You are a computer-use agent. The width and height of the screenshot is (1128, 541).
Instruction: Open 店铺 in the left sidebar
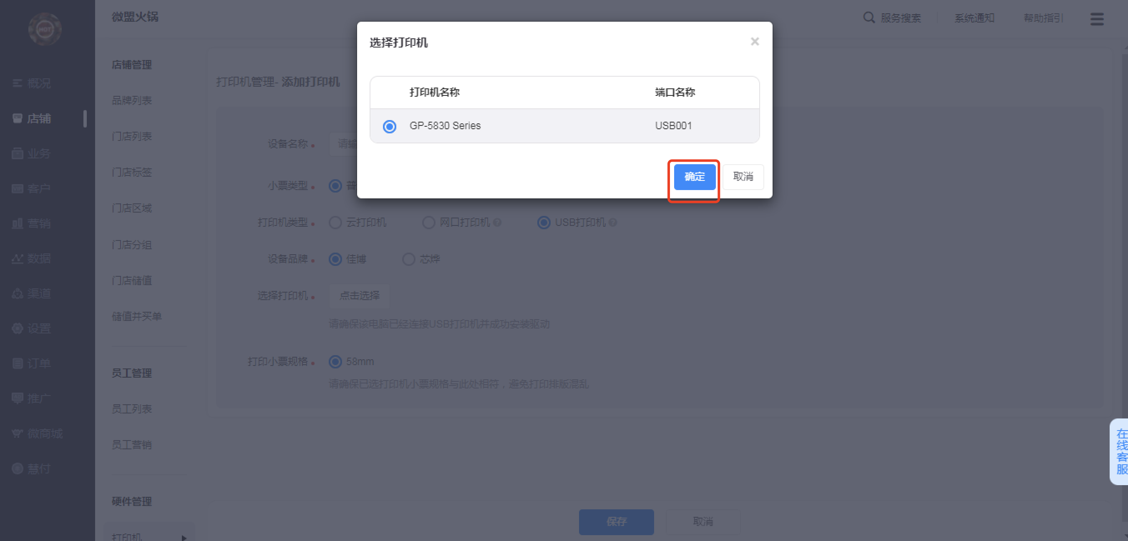(x=32, y=118)
